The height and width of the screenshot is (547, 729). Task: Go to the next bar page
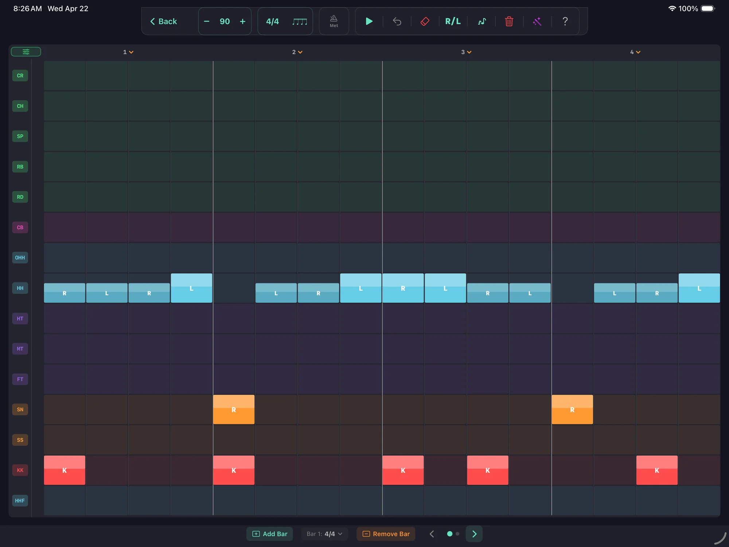click(474, 534)
